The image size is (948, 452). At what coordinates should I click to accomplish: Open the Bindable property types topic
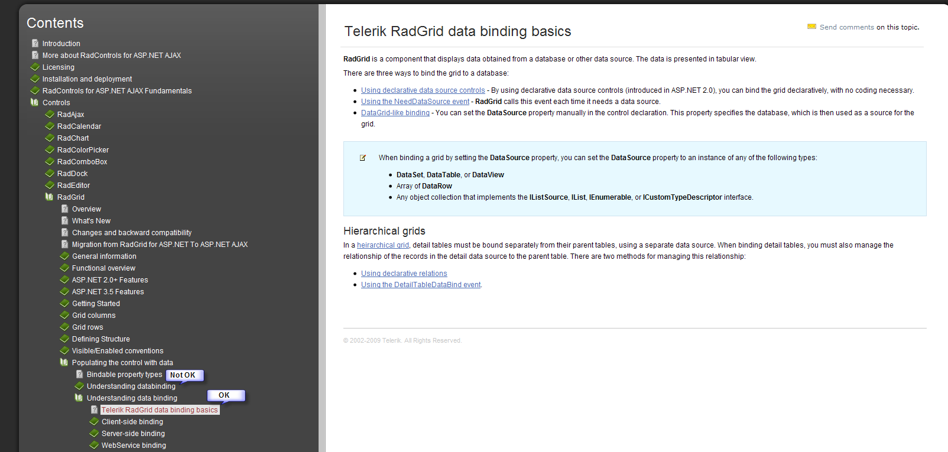click(x=124, y=375)
